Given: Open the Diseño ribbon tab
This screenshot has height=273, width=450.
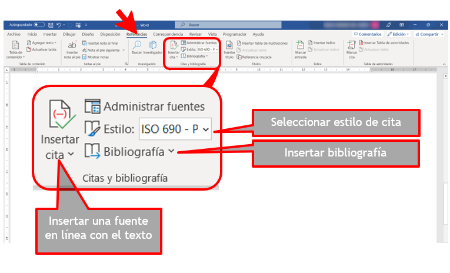Looking at the screenshot, I should coord(88,35).
